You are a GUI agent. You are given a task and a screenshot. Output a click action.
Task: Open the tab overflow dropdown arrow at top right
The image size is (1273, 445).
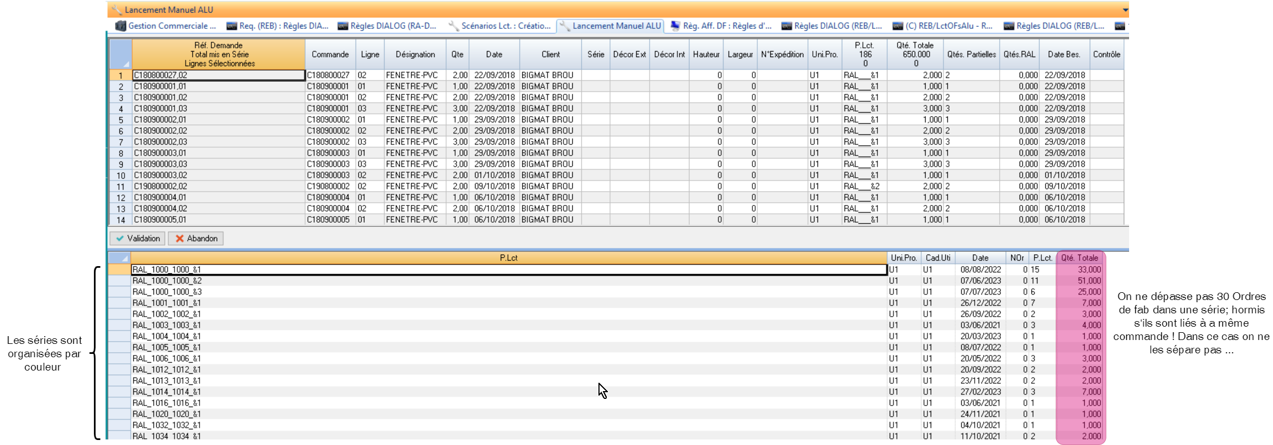click(x=1125, y=10)
